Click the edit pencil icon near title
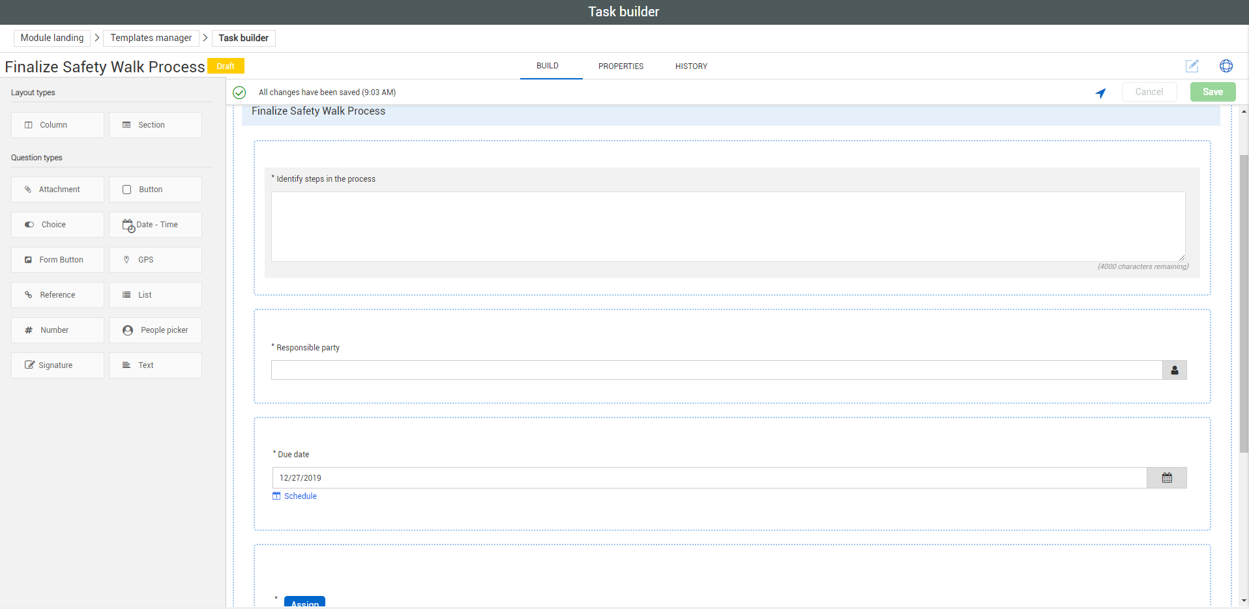This screenshot has width=1249, height=609. pos(1192,66)
